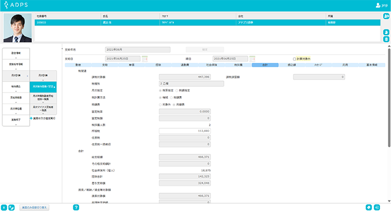Open the help question mark icon
The width and height of the screenshot is (391, 214).
[x=76, y=207]
